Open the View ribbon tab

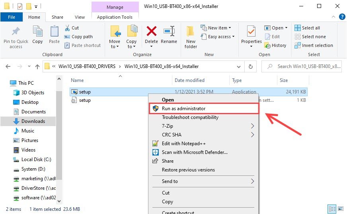(x=80, y=17)
